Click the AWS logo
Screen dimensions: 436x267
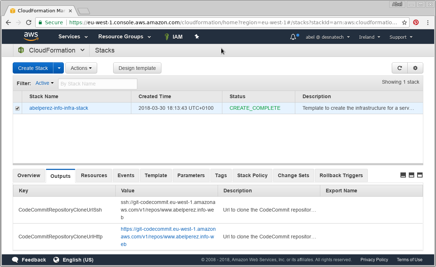pyautogui.click(x=31, y=36)
